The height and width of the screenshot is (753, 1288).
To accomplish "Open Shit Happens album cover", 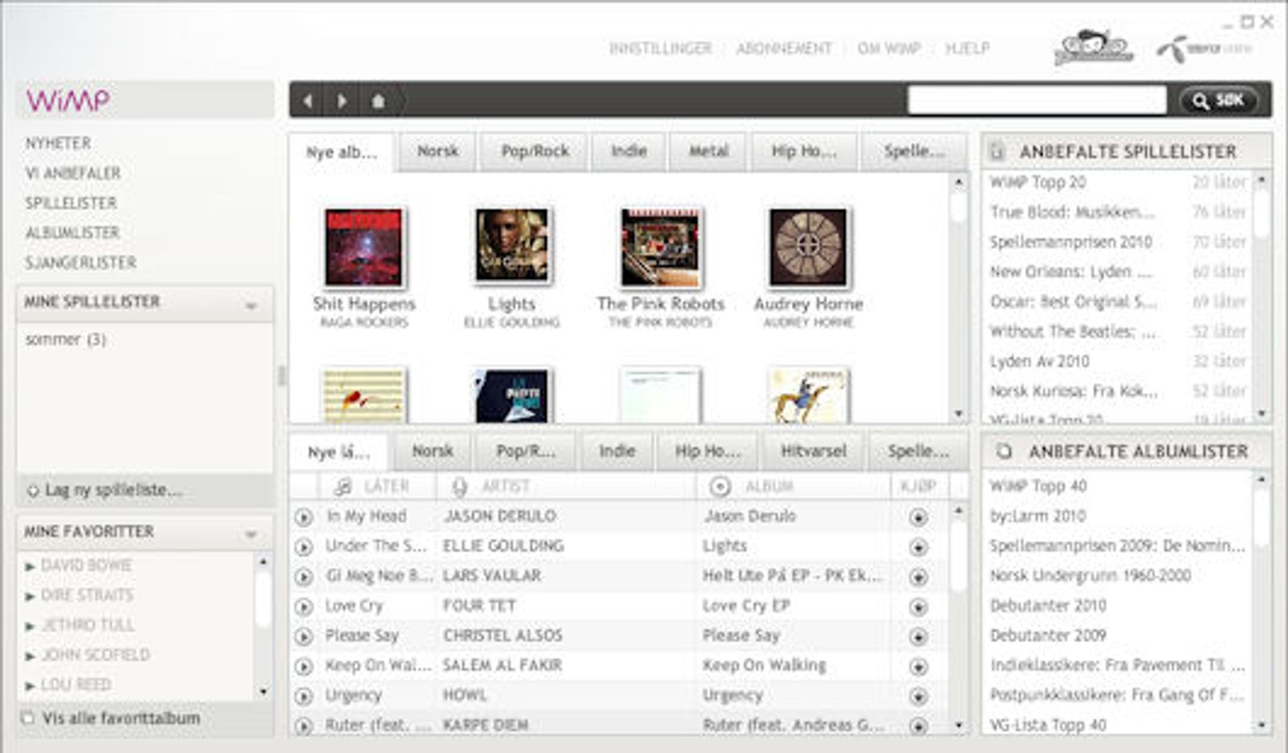I will 364,248.
